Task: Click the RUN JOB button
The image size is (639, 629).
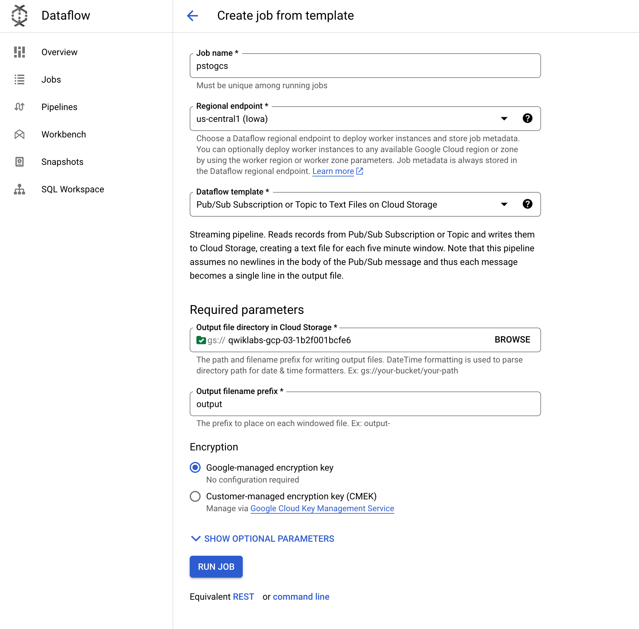Action: pos(216,567)
